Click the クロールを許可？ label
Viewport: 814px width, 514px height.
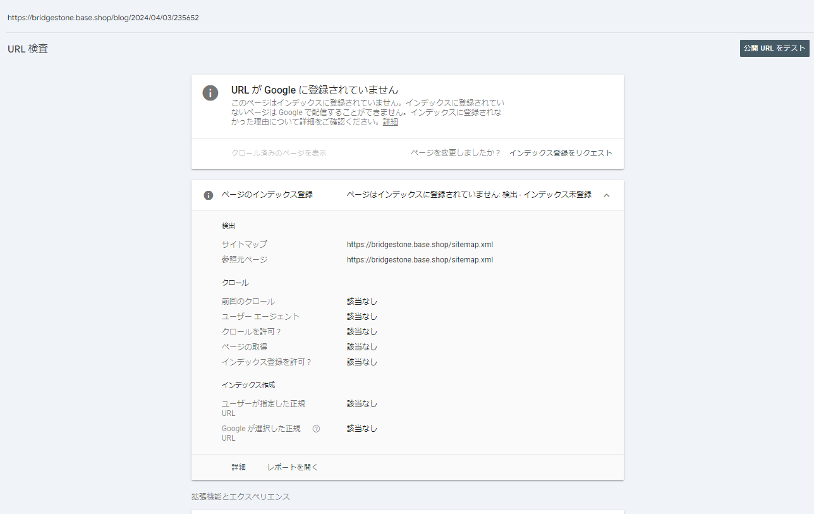click(252, 332)
